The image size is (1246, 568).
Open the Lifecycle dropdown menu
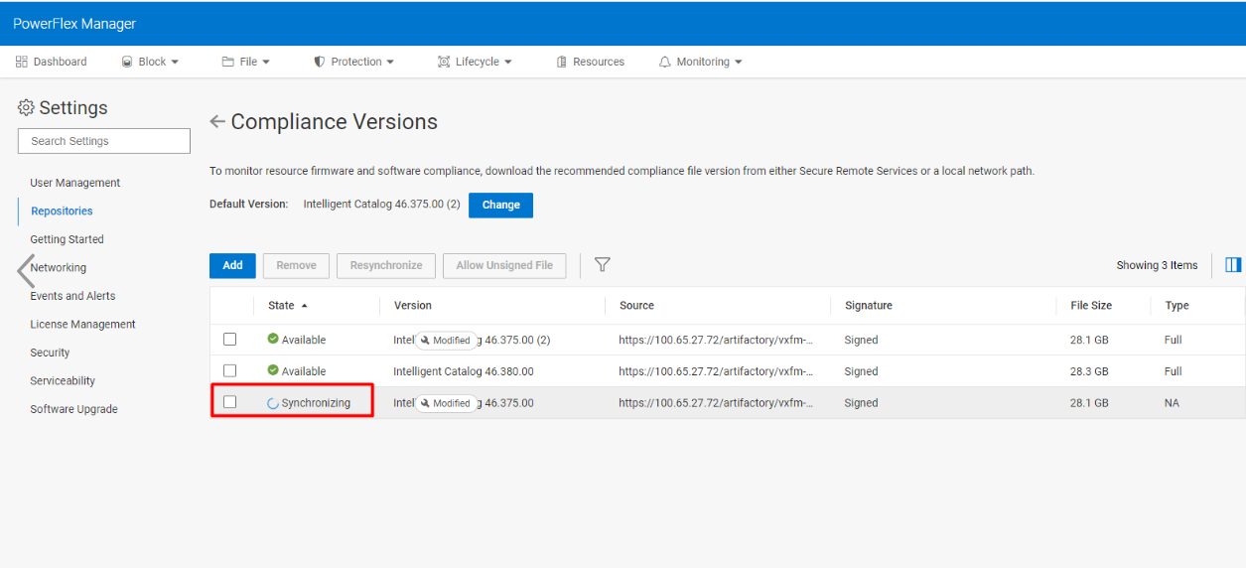pyautogui.click(x=476, y=62)
